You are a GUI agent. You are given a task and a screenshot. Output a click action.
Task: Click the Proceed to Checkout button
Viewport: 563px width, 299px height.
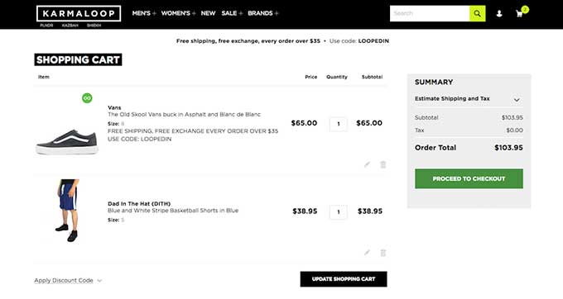pyautogui.click(x=469, y=178)
